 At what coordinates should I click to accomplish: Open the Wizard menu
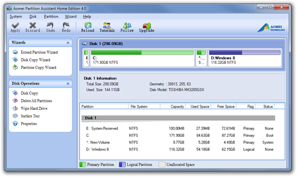tap(71, 17)
